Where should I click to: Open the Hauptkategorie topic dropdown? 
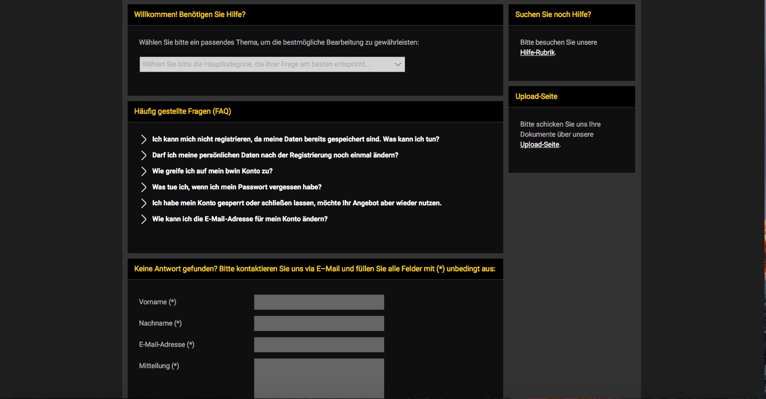[272, 64]
